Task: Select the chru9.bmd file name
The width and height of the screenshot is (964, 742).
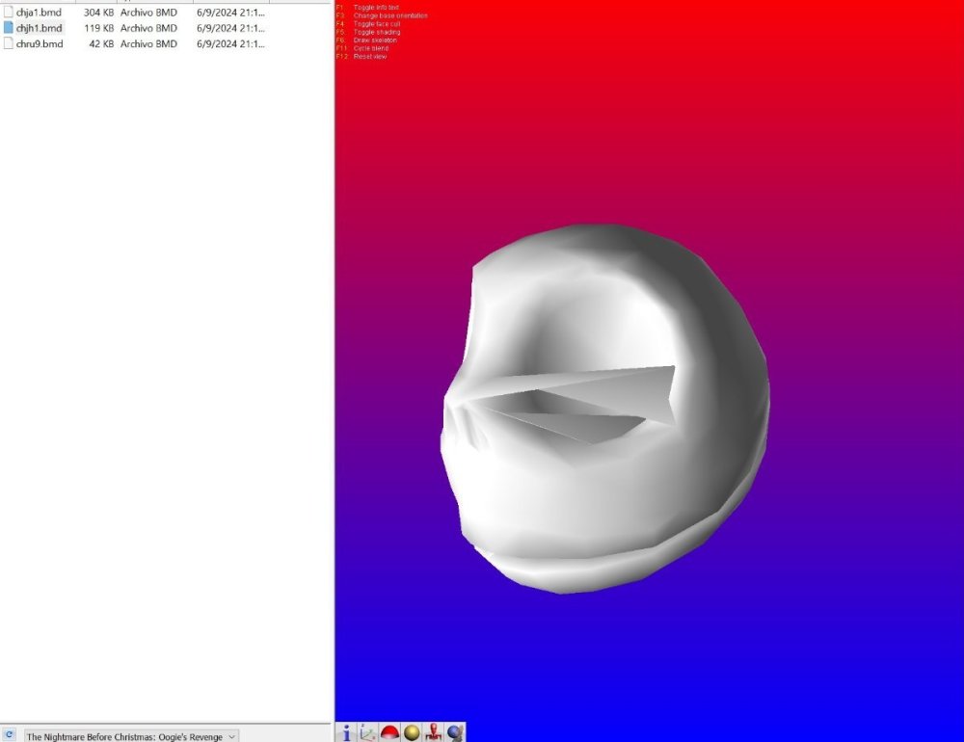Action: point(40,43)
